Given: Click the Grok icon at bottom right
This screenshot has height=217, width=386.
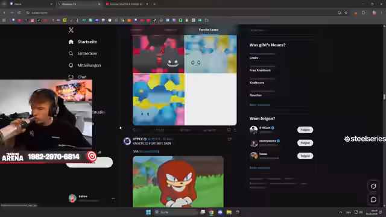Looking at the screenshot, I should tap(373, 186).
